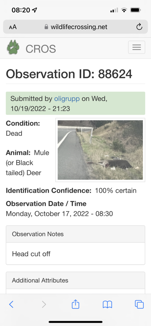Tap the Safari back arrow

pos(11,304)
